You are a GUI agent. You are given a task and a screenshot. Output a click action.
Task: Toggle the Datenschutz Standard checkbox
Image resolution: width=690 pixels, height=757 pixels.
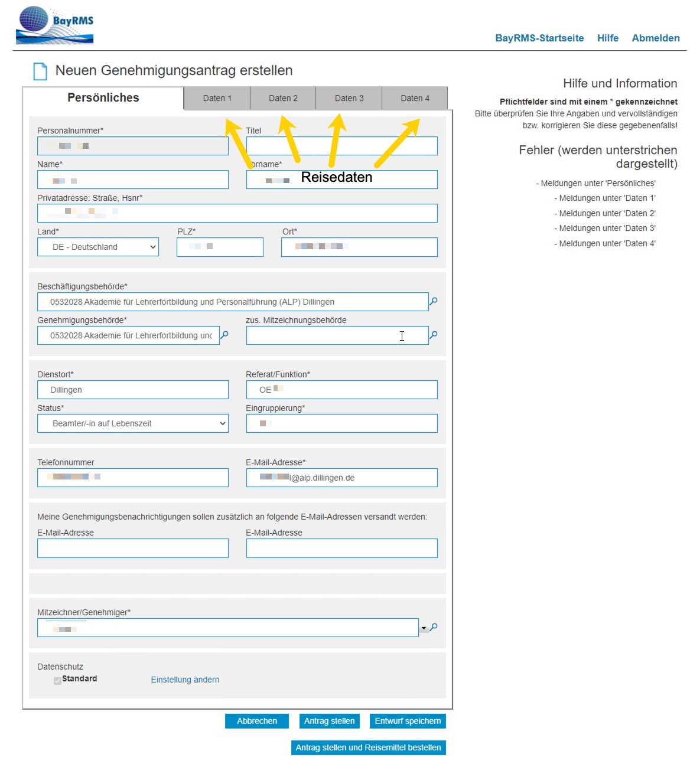57,681
